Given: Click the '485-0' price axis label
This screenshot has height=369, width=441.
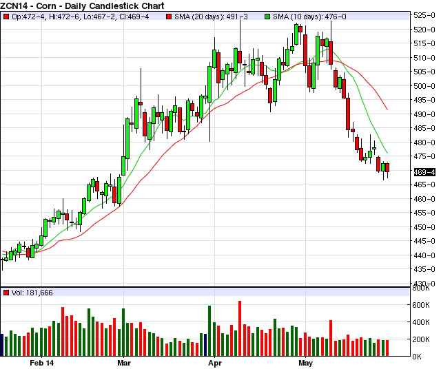Looking at the screenshot, I should tap(424, 128).
